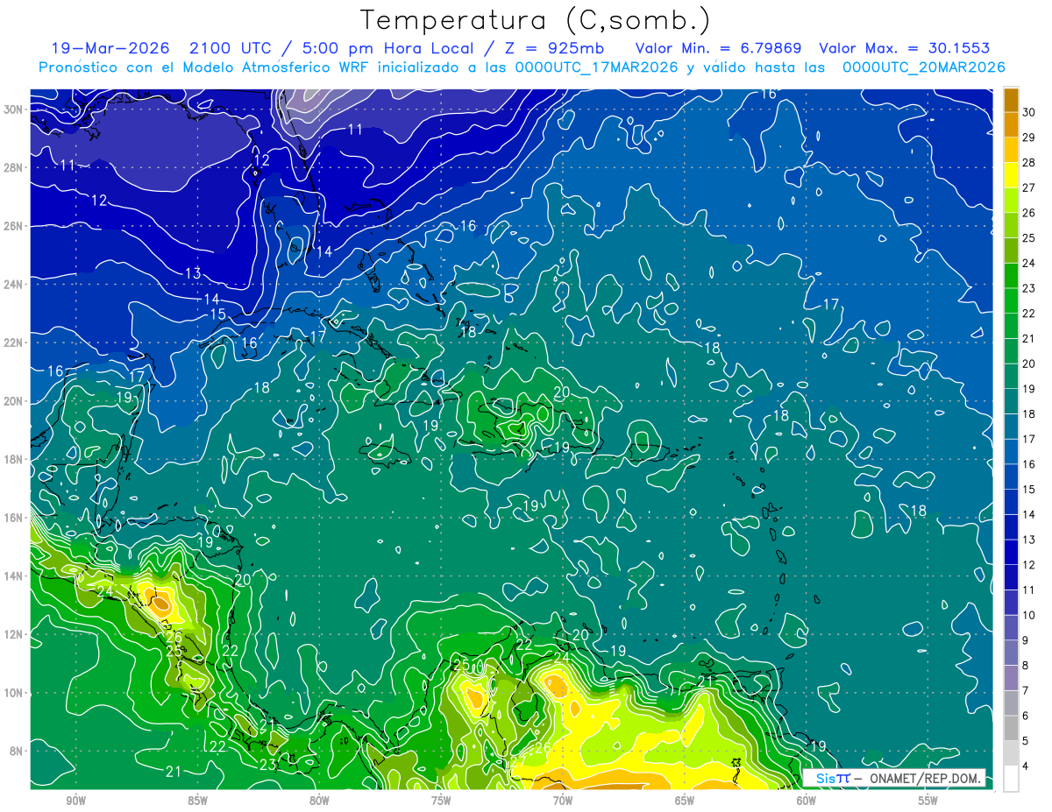Click color scale number "27"

[1029, 187]
